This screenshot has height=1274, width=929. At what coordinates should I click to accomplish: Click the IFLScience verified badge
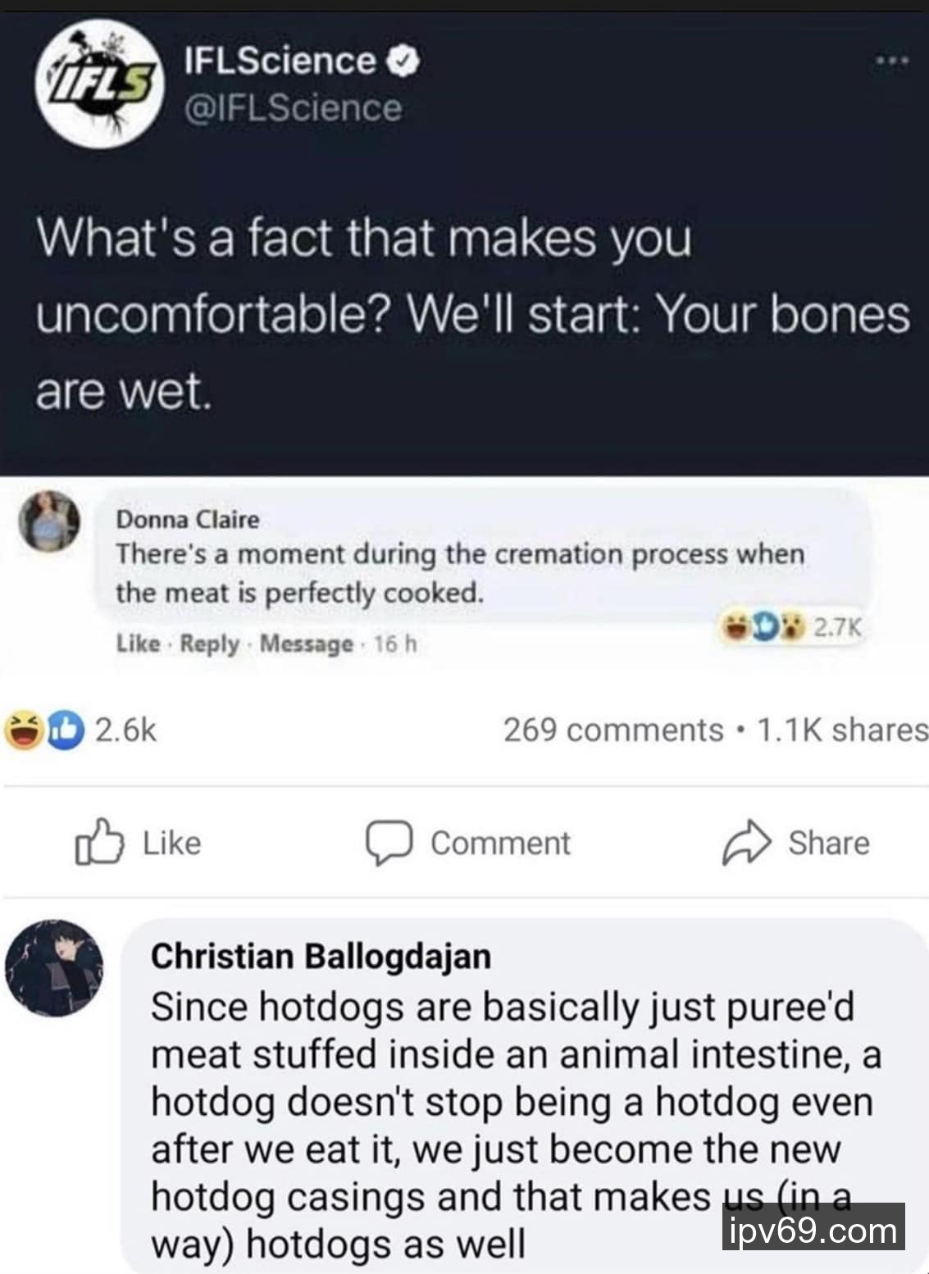coord(404,61)
